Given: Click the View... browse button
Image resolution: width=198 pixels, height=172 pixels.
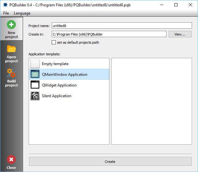Looking at the screenshot, I should (180, 34).
